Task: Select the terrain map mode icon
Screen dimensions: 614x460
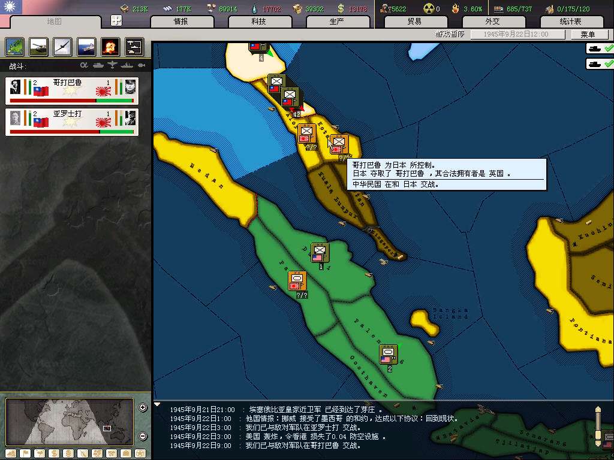Action: [14, 46]
